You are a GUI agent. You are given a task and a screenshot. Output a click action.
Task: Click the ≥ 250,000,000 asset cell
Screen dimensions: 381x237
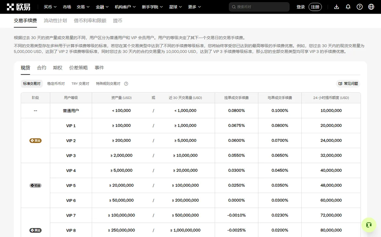point(121,230)
